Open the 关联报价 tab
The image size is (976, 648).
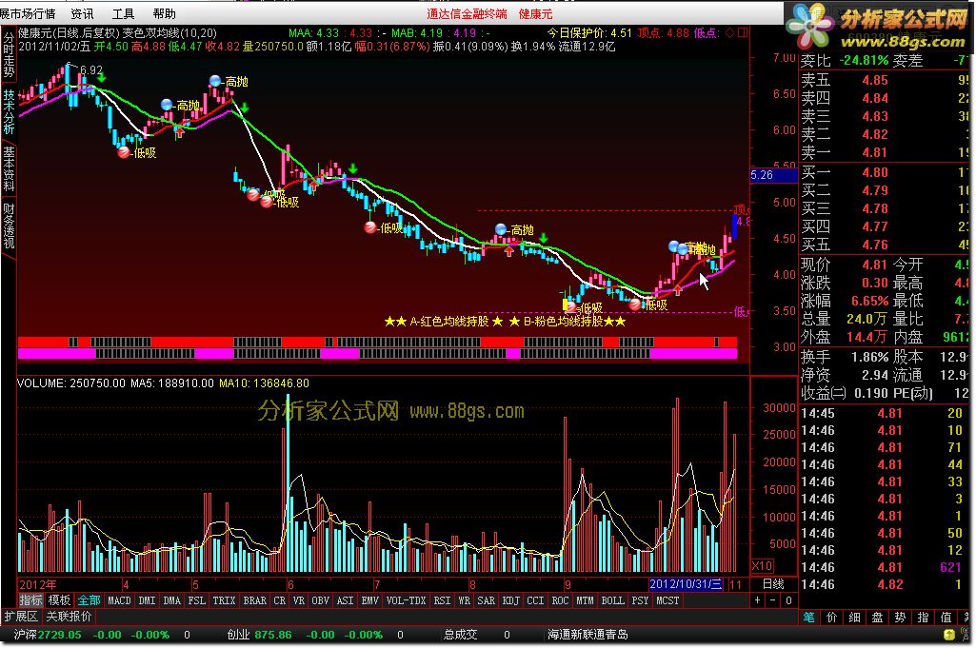pos(70,617)
